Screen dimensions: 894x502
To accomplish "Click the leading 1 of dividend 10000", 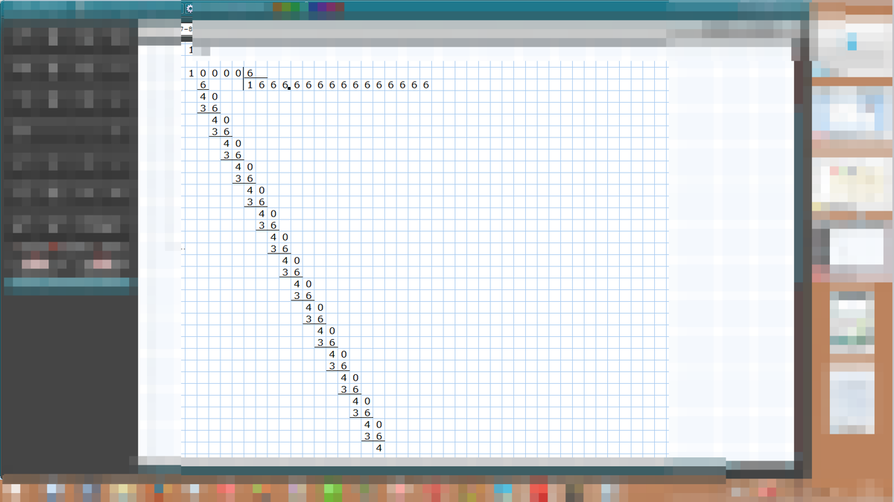I will (x=191, y=74).
